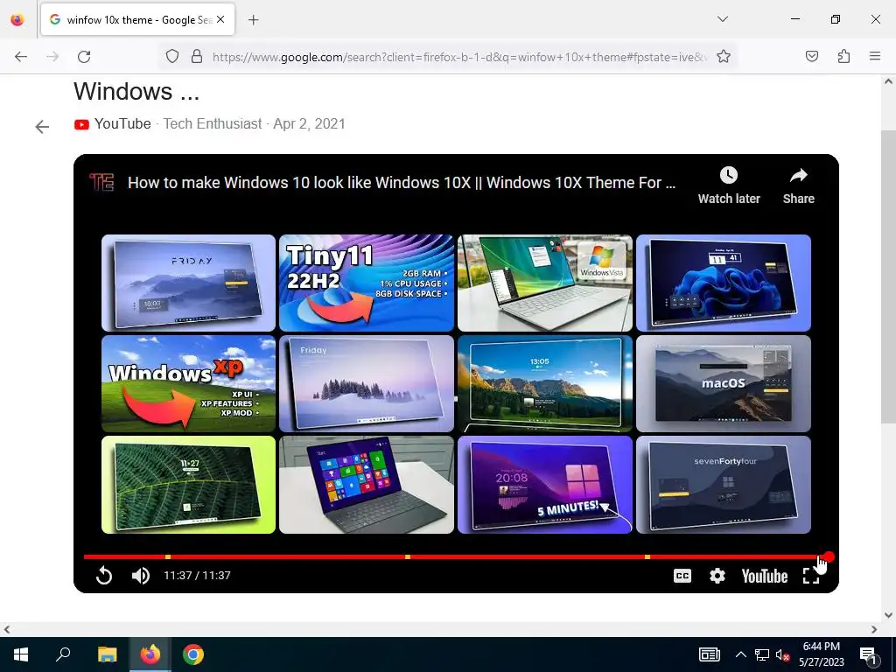Image resolution: width=896 pixels, height=672 pixels.
Task: Open the FRIDAY mountain desktop thumbnail
Action: tap(189, 283)
